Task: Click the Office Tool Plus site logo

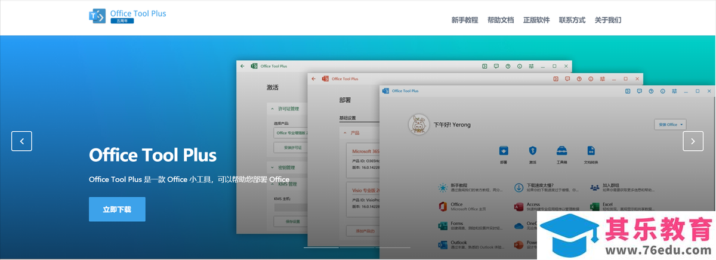Action: pos(127,16)
